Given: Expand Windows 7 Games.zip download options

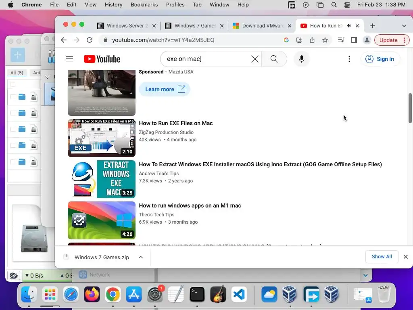Looking at the screenshot, I should click(141, 257).
